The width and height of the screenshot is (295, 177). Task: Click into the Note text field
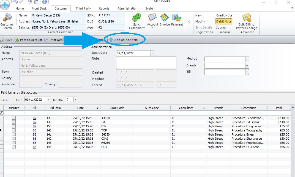[x=146, y=63]
